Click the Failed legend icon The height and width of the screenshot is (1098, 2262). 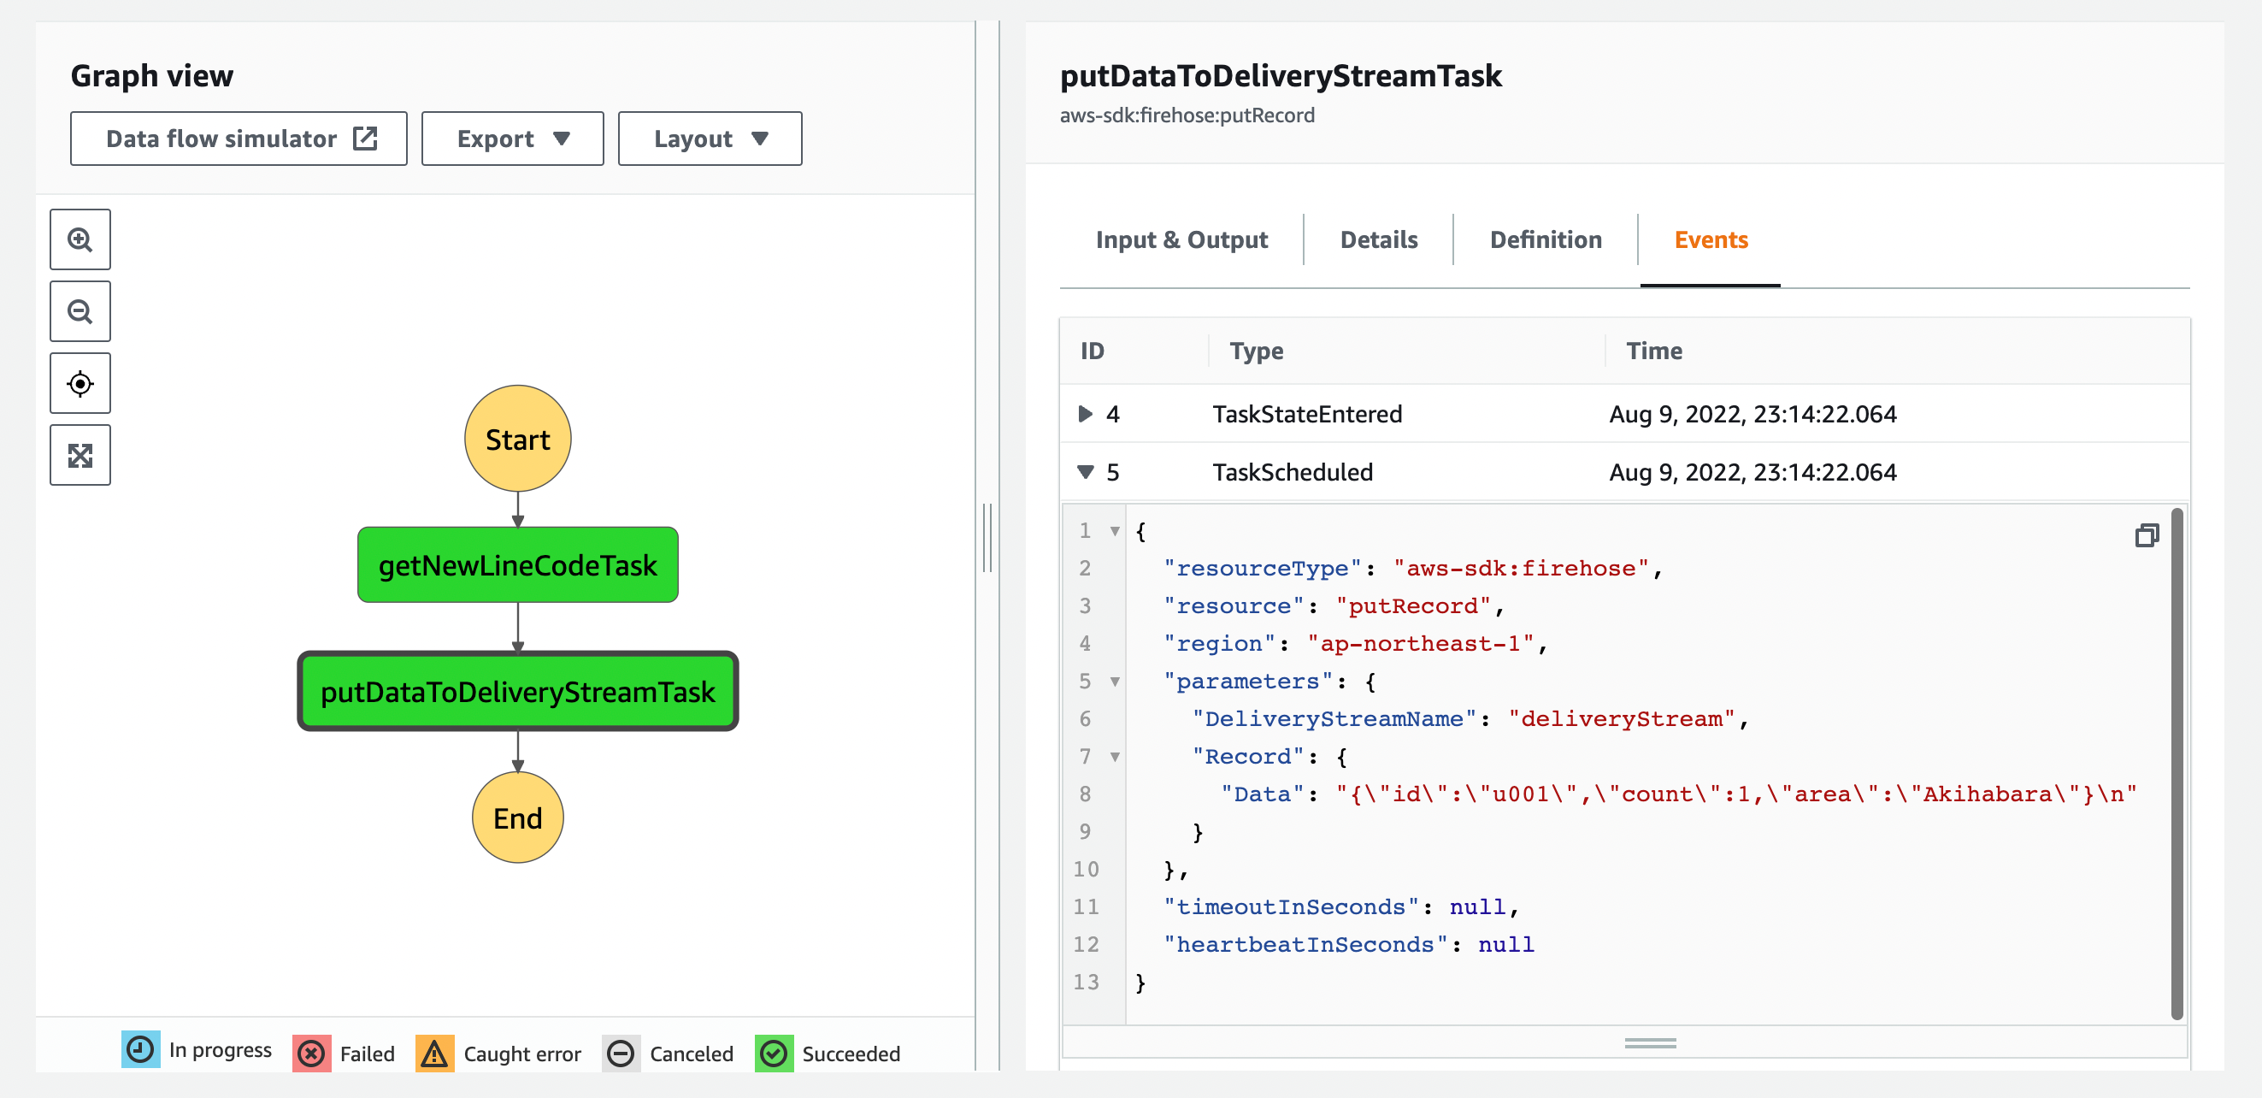pyautogui.click(x=311, y=1053)
